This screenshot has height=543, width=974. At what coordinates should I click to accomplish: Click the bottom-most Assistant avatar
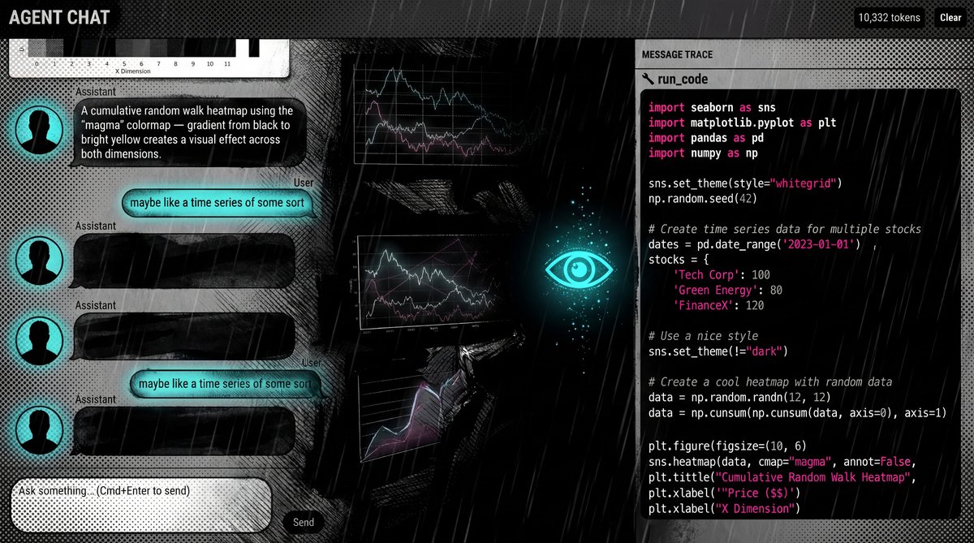[x=38, y=431]
